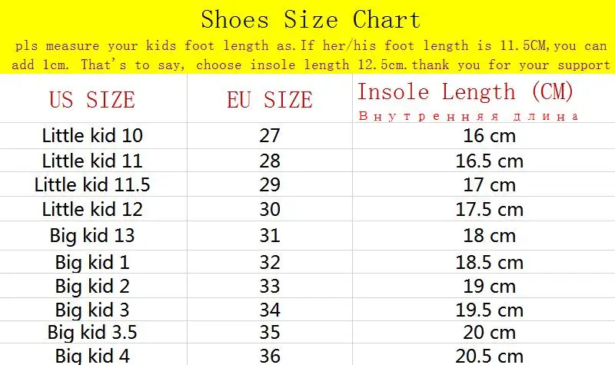
Task: Select the 18 cm insole cell
Action: coord(490,236)
